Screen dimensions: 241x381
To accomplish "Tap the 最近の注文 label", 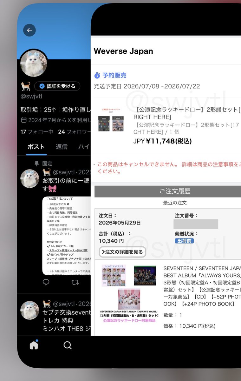I will pyautogui.click(x=175, y=203).
